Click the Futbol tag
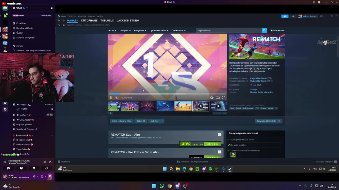The image size is (339, 190). point(239,108)
